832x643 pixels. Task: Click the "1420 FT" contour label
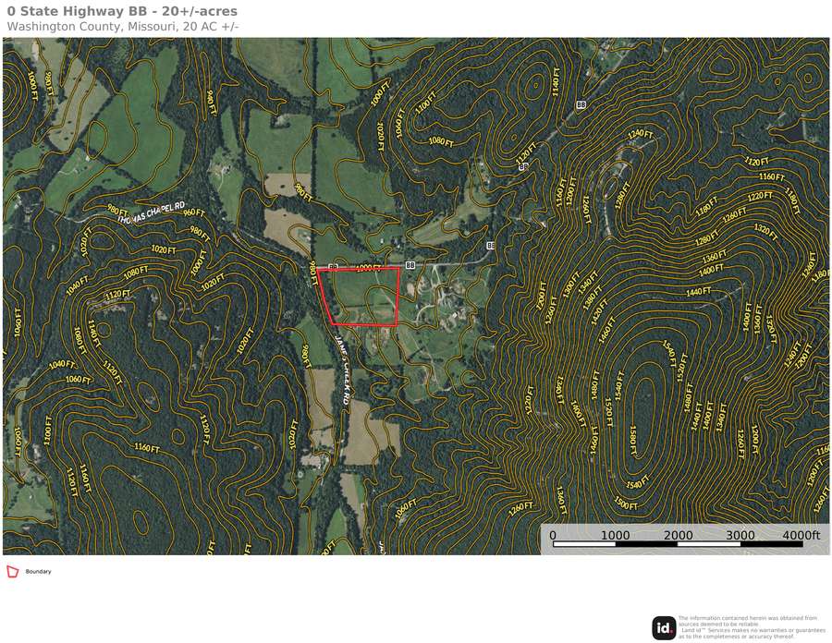point(600,313)
